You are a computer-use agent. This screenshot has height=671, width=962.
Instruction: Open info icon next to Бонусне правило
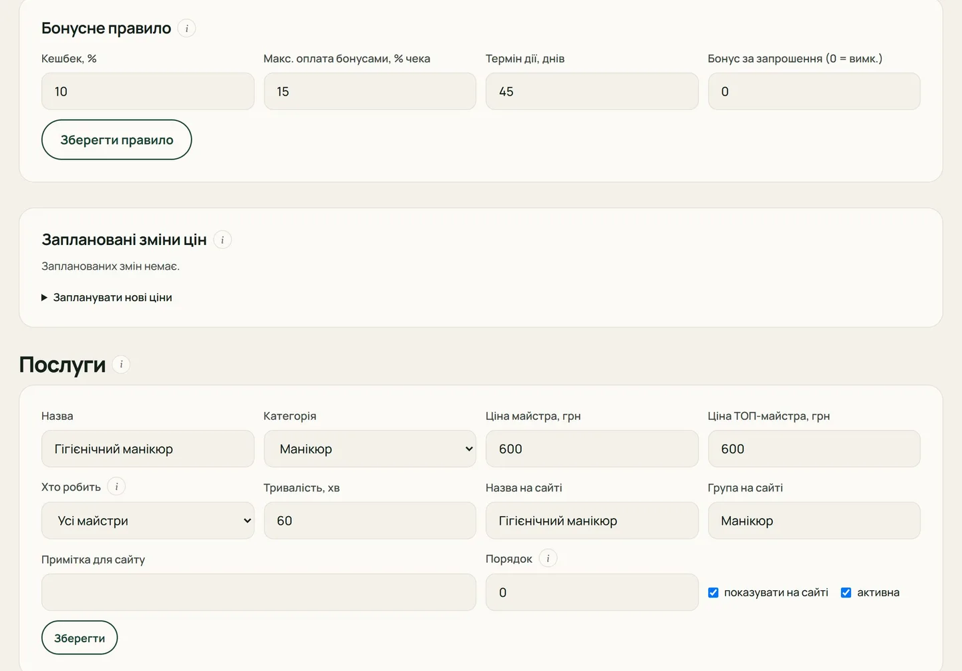tap(186, 29)
